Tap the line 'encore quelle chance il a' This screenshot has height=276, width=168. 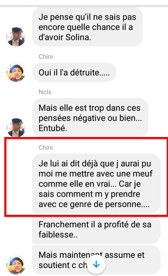tap(86, 27)
